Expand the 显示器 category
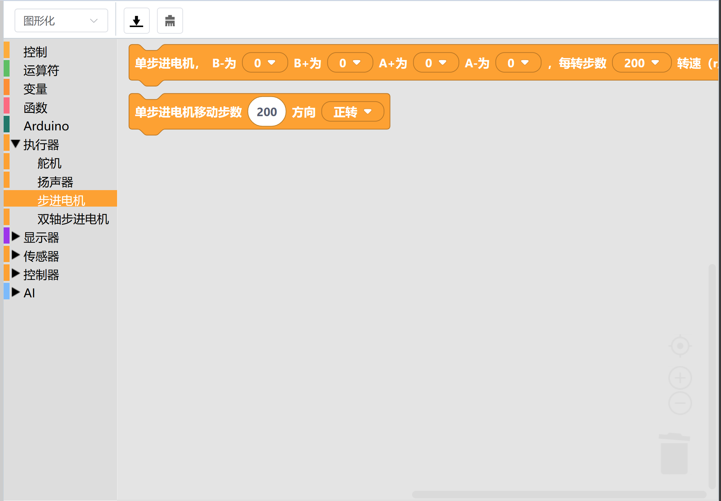Image resolution: width=721 pixels, height=501 pixels. [16, 237]
